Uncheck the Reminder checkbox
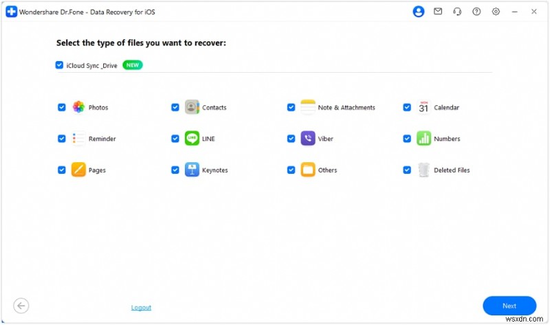Screen dimensions: 550x325 [x=62, y=139]
